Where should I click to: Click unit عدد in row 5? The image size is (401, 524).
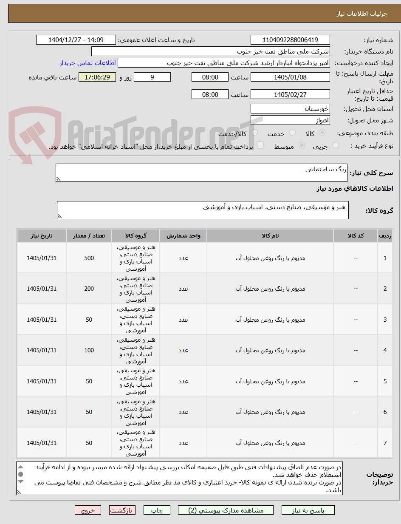click(184, 381)
